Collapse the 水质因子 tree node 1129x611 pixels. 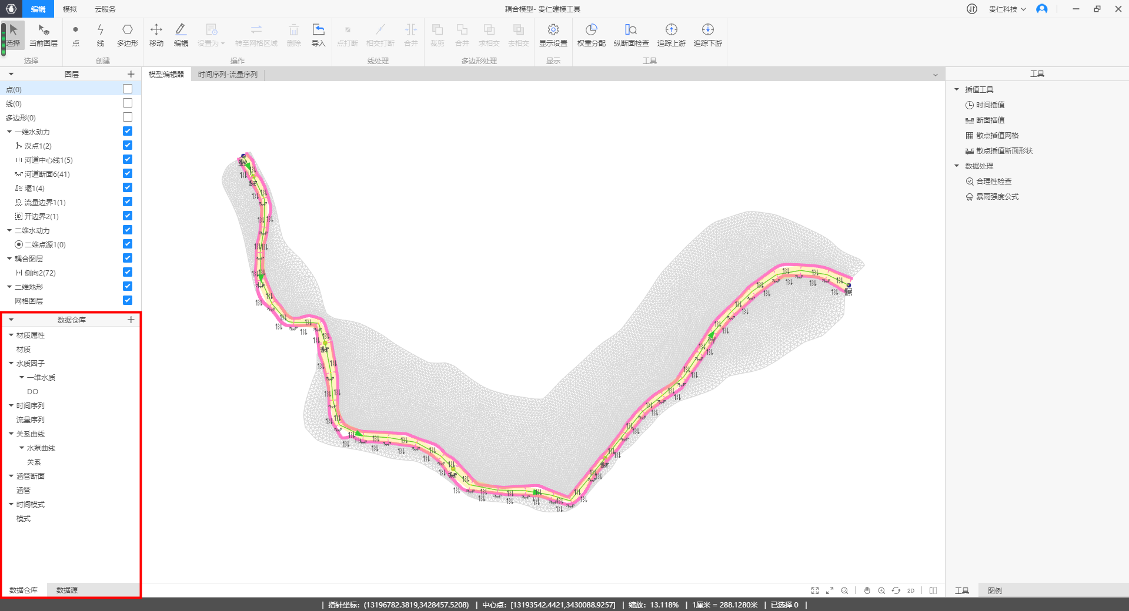point(11,363)
